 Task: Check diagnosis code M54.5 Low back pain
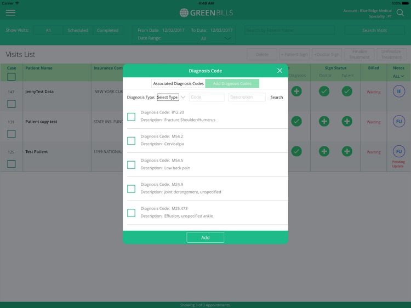(132, 165)
